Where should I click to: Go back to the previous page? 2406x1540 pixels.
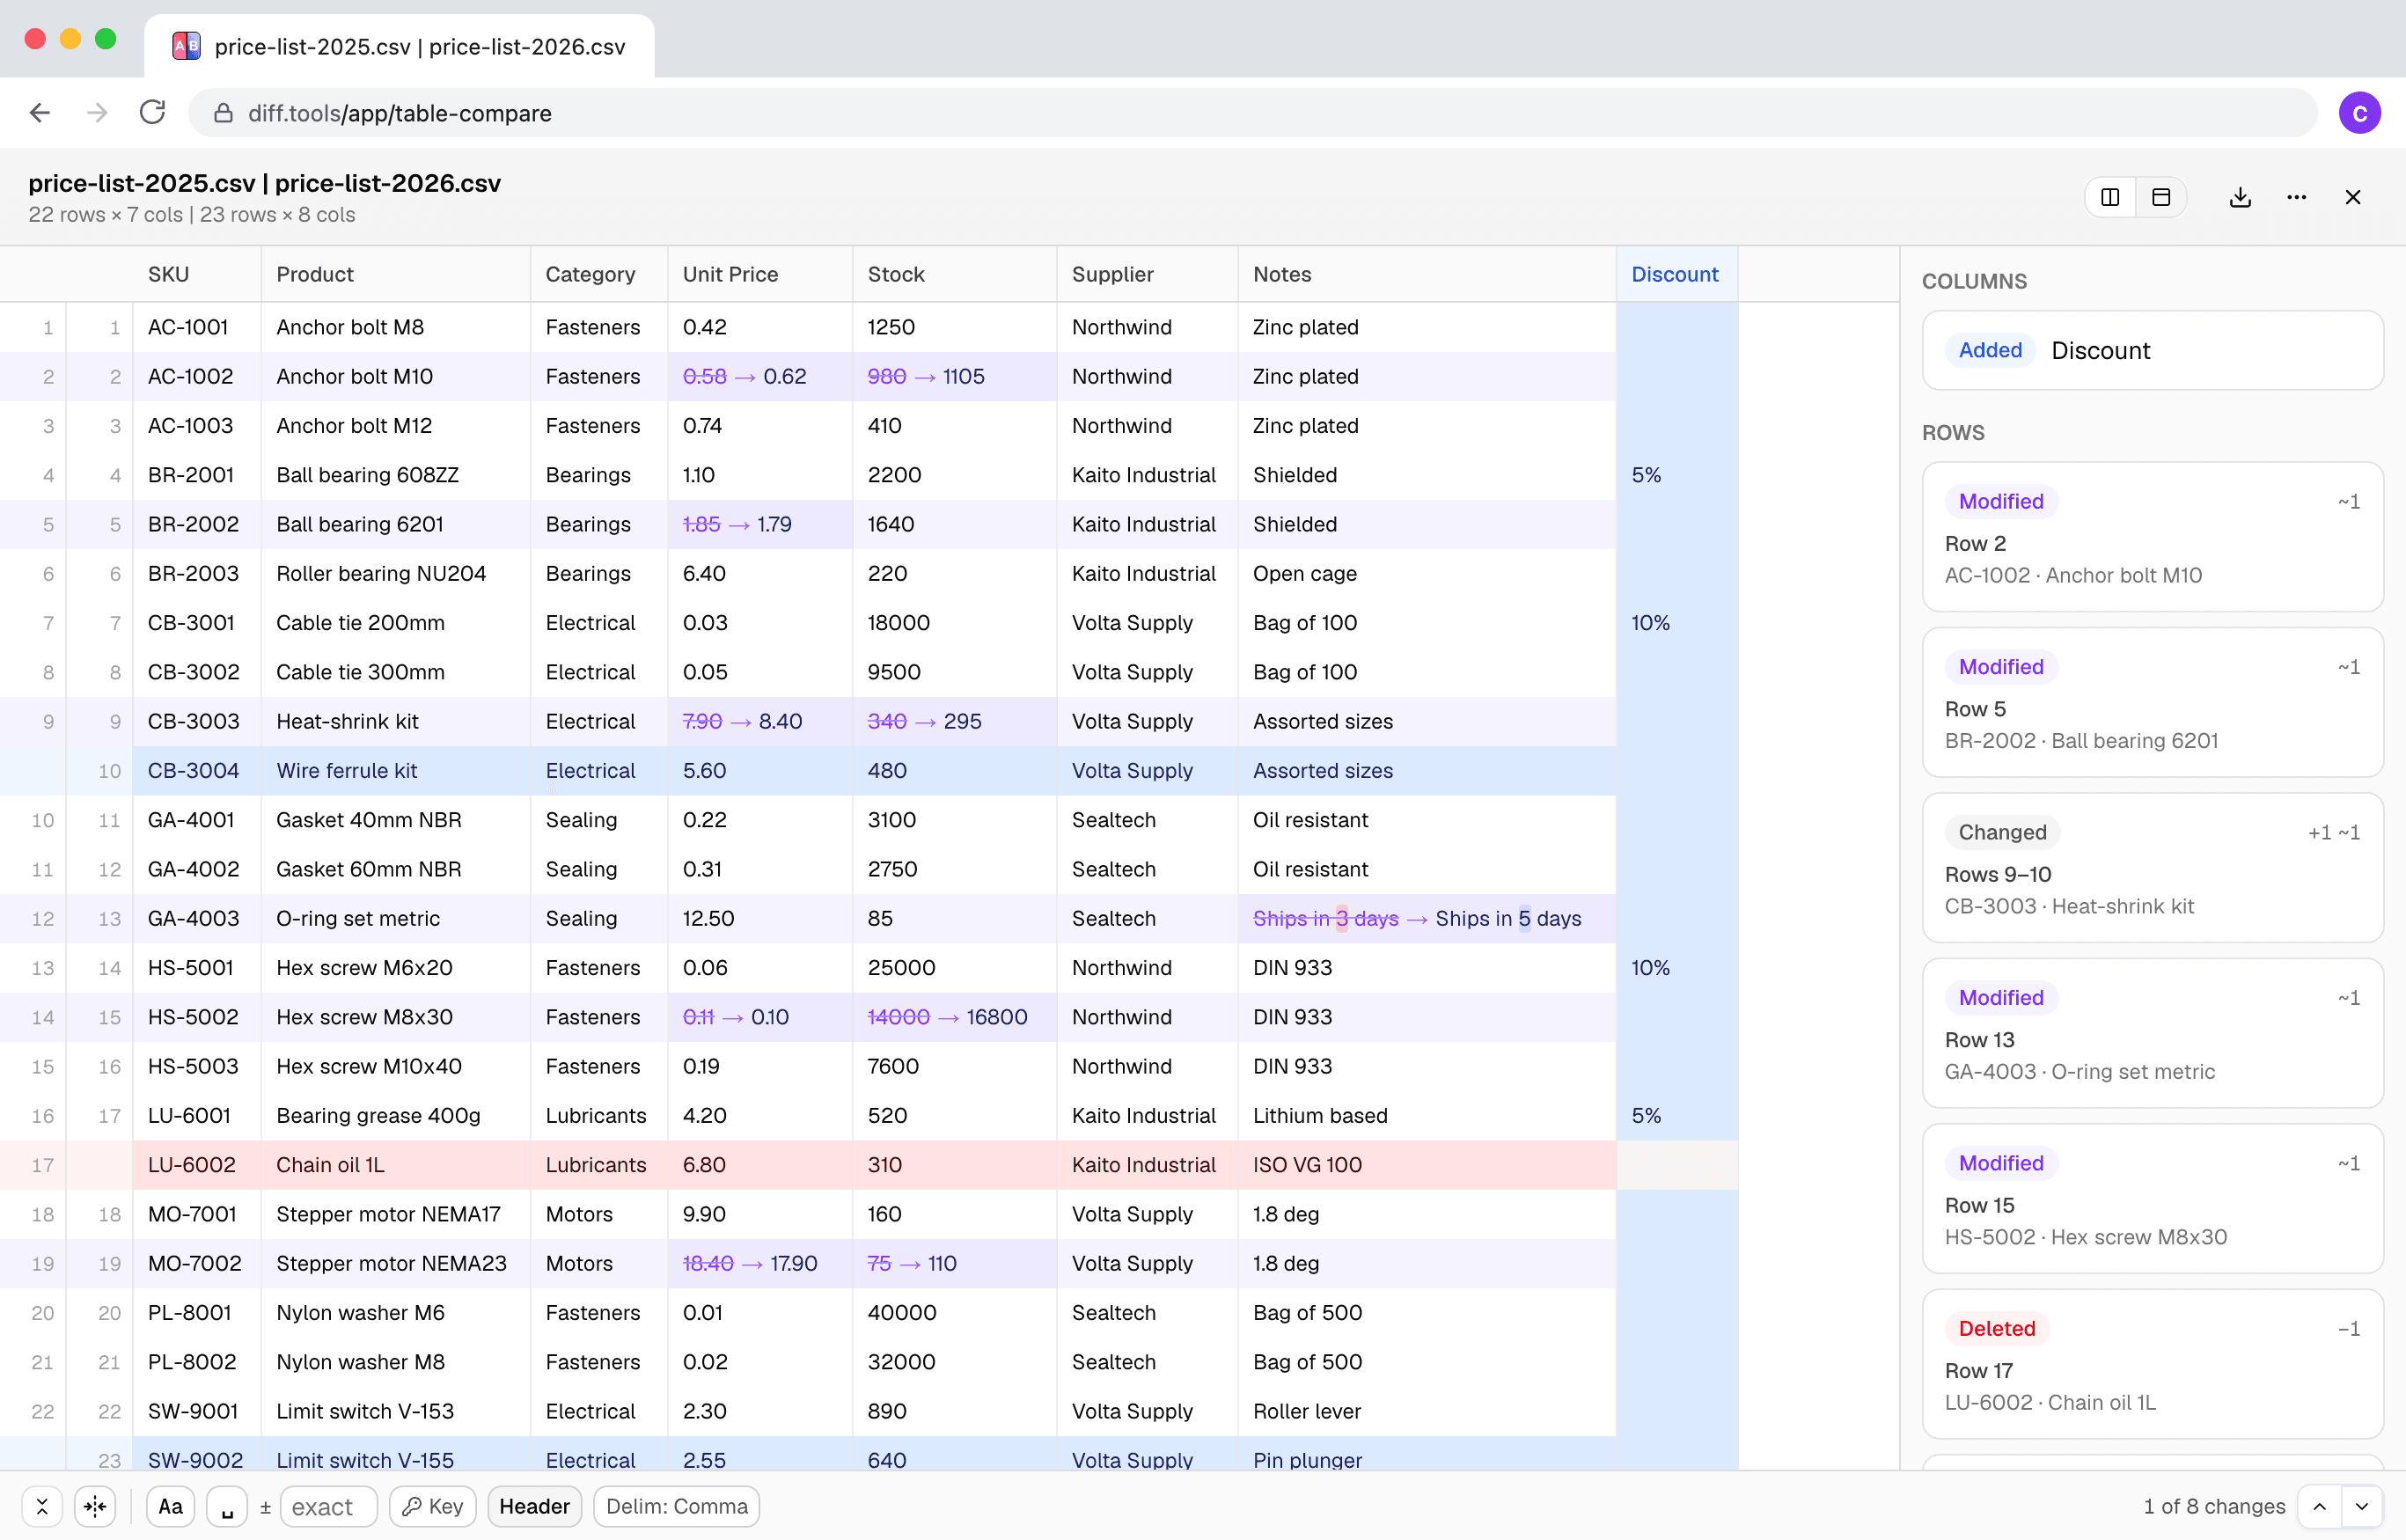coord(40,112)
